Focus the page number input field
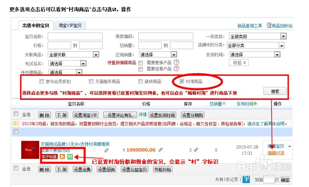This screenshot has width=309, height=187. pyautogui.click(x=269, y=180)
